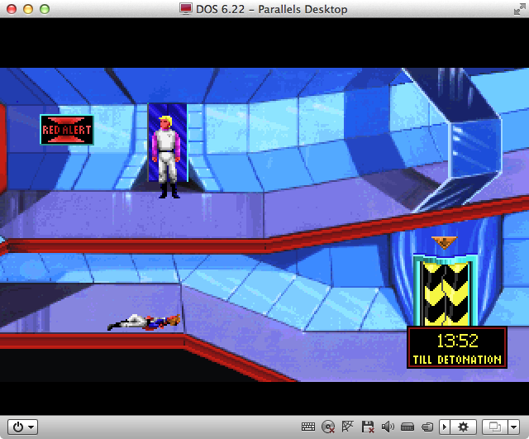529x439 pixels.
Task: Open the view mode dropdown arrow
Action: [513, 427]
